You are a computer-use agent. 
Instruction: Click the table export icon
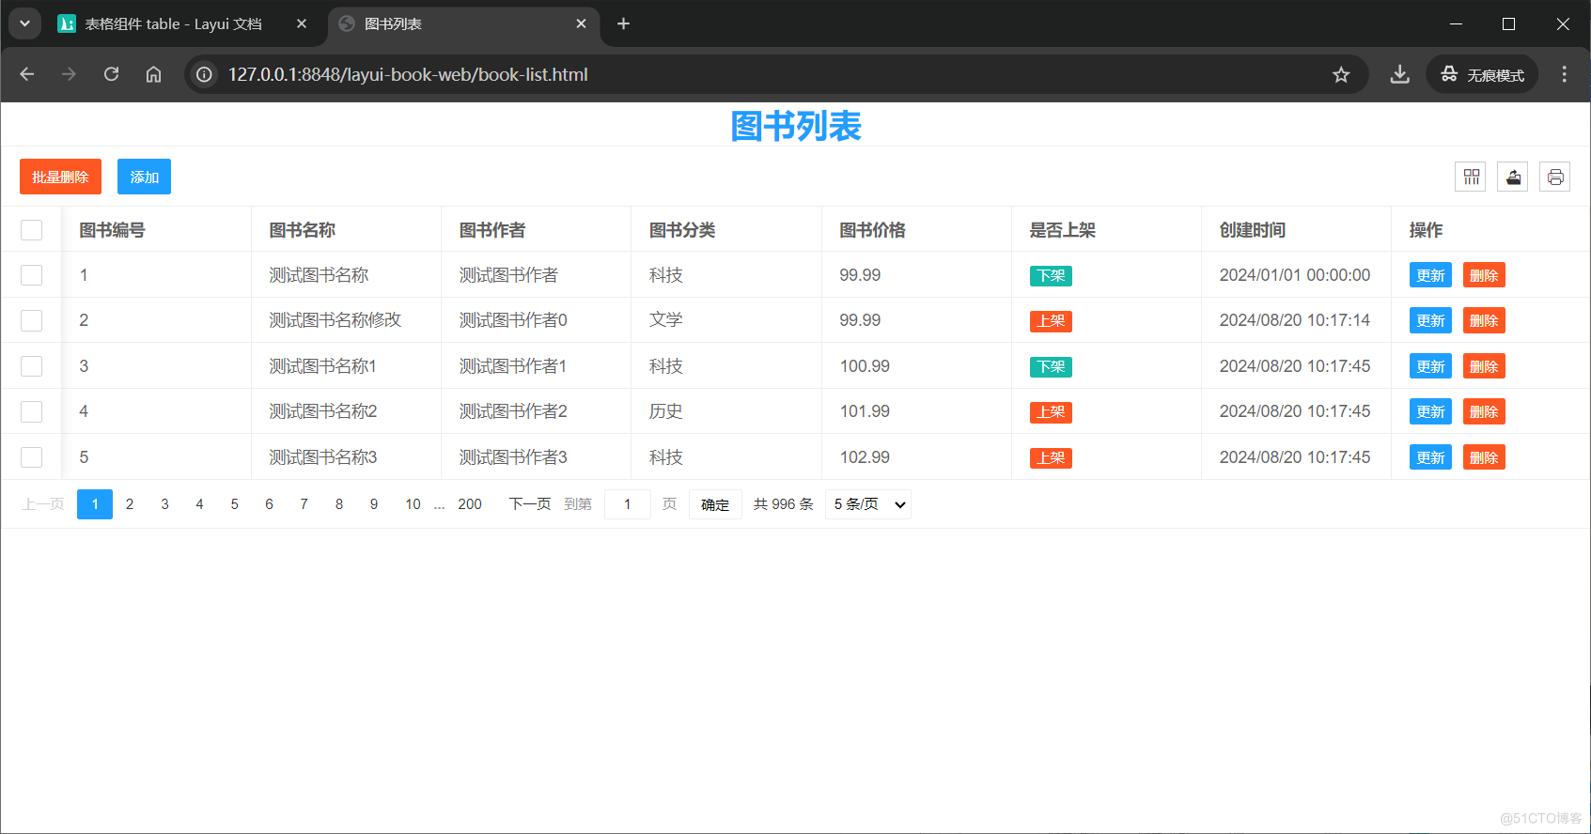(x=1513, y=177)
